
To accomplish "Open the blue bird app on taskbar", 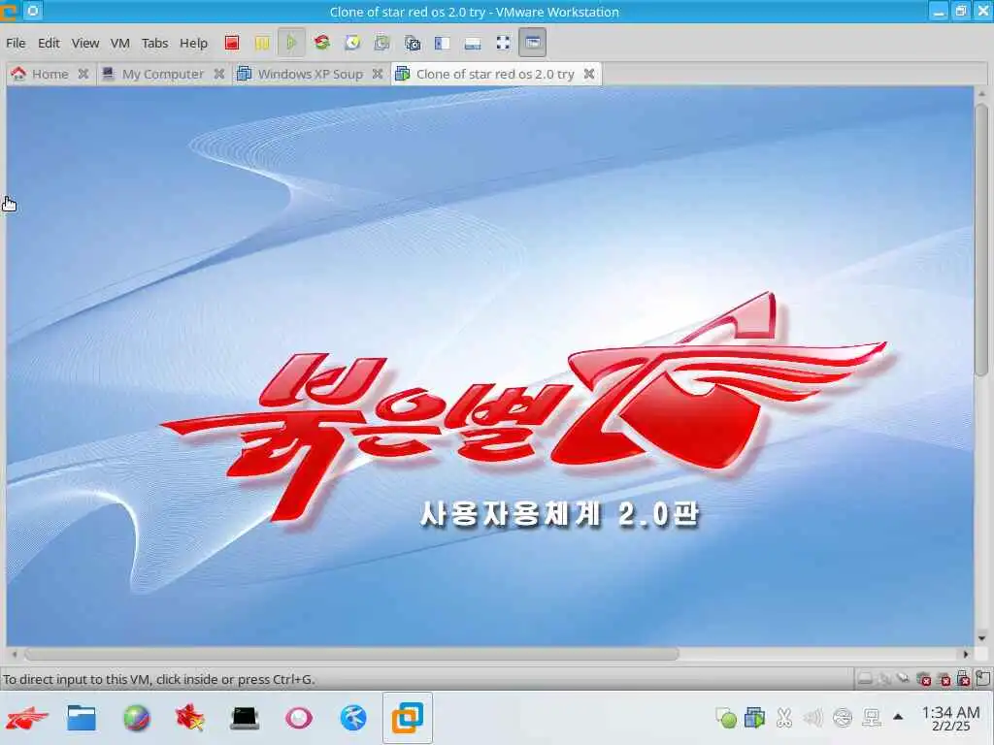I will pos(353,718).
